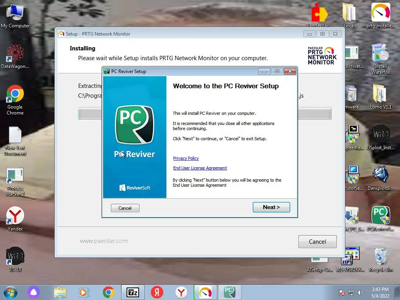Viewport: 400px width, 300px height.
Task: Select the AISetup-Cr desktop icon
Action: coord(320,265)
